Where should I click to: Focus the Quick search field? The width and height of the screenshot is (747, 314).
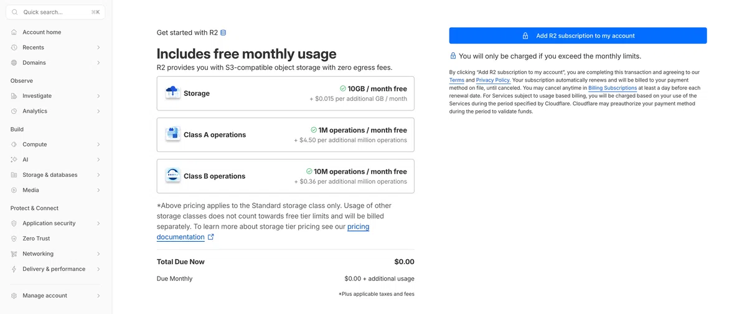click(55, 12)
